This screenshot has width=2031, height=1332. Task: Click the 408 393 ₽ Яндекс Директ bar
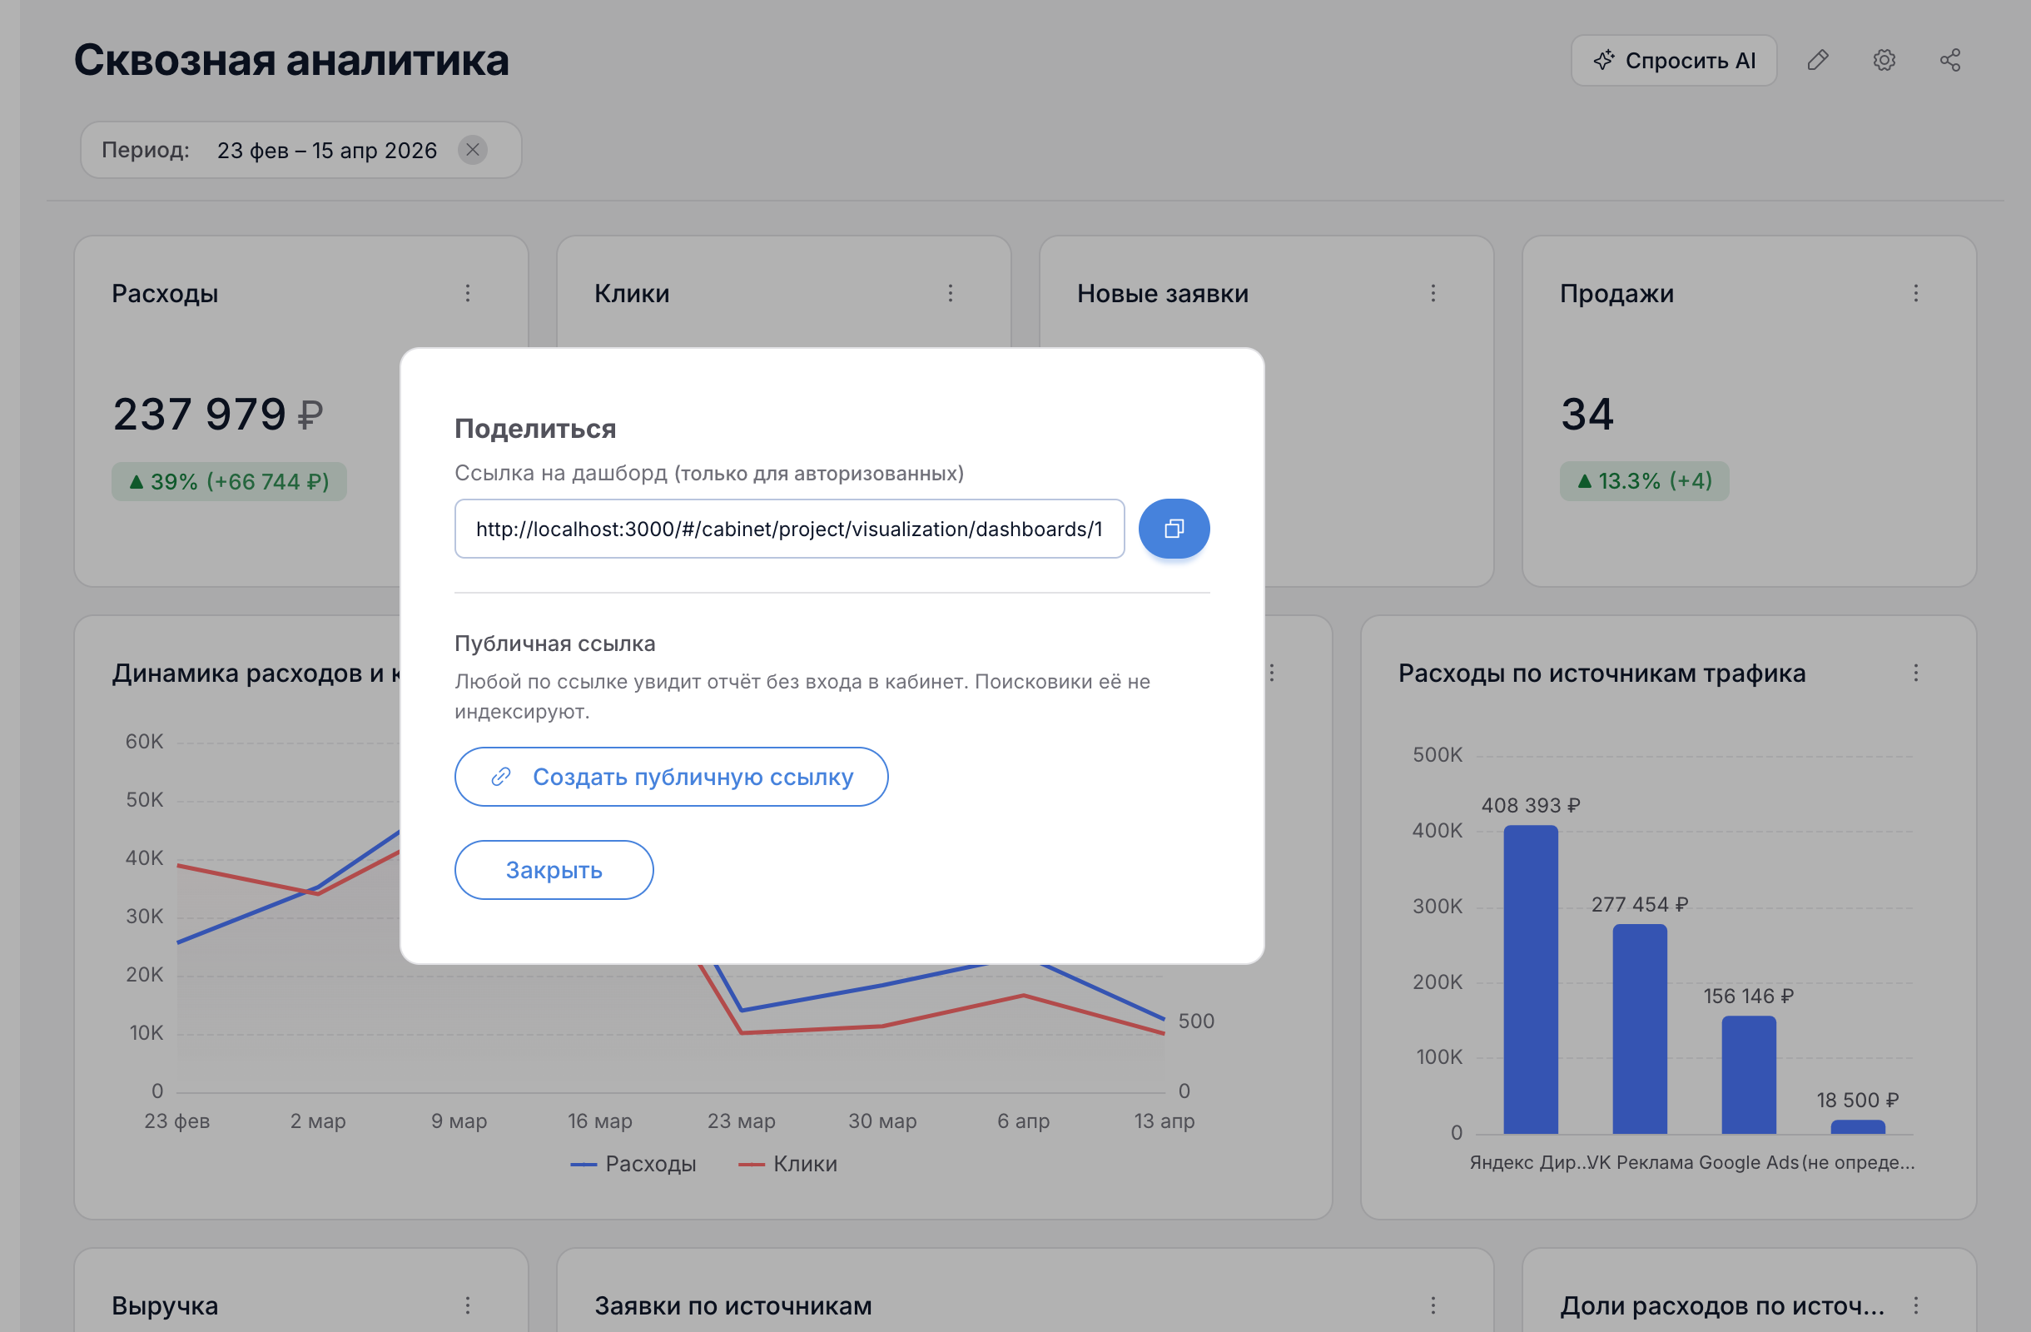[x=1531, y=980]
